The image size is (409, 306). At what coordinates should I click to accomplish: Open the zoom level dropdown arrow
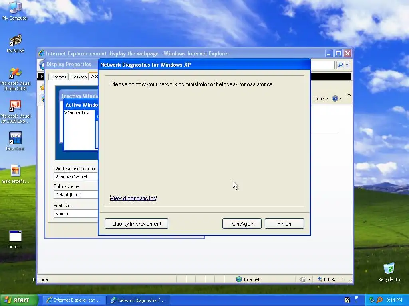point(342,279)
